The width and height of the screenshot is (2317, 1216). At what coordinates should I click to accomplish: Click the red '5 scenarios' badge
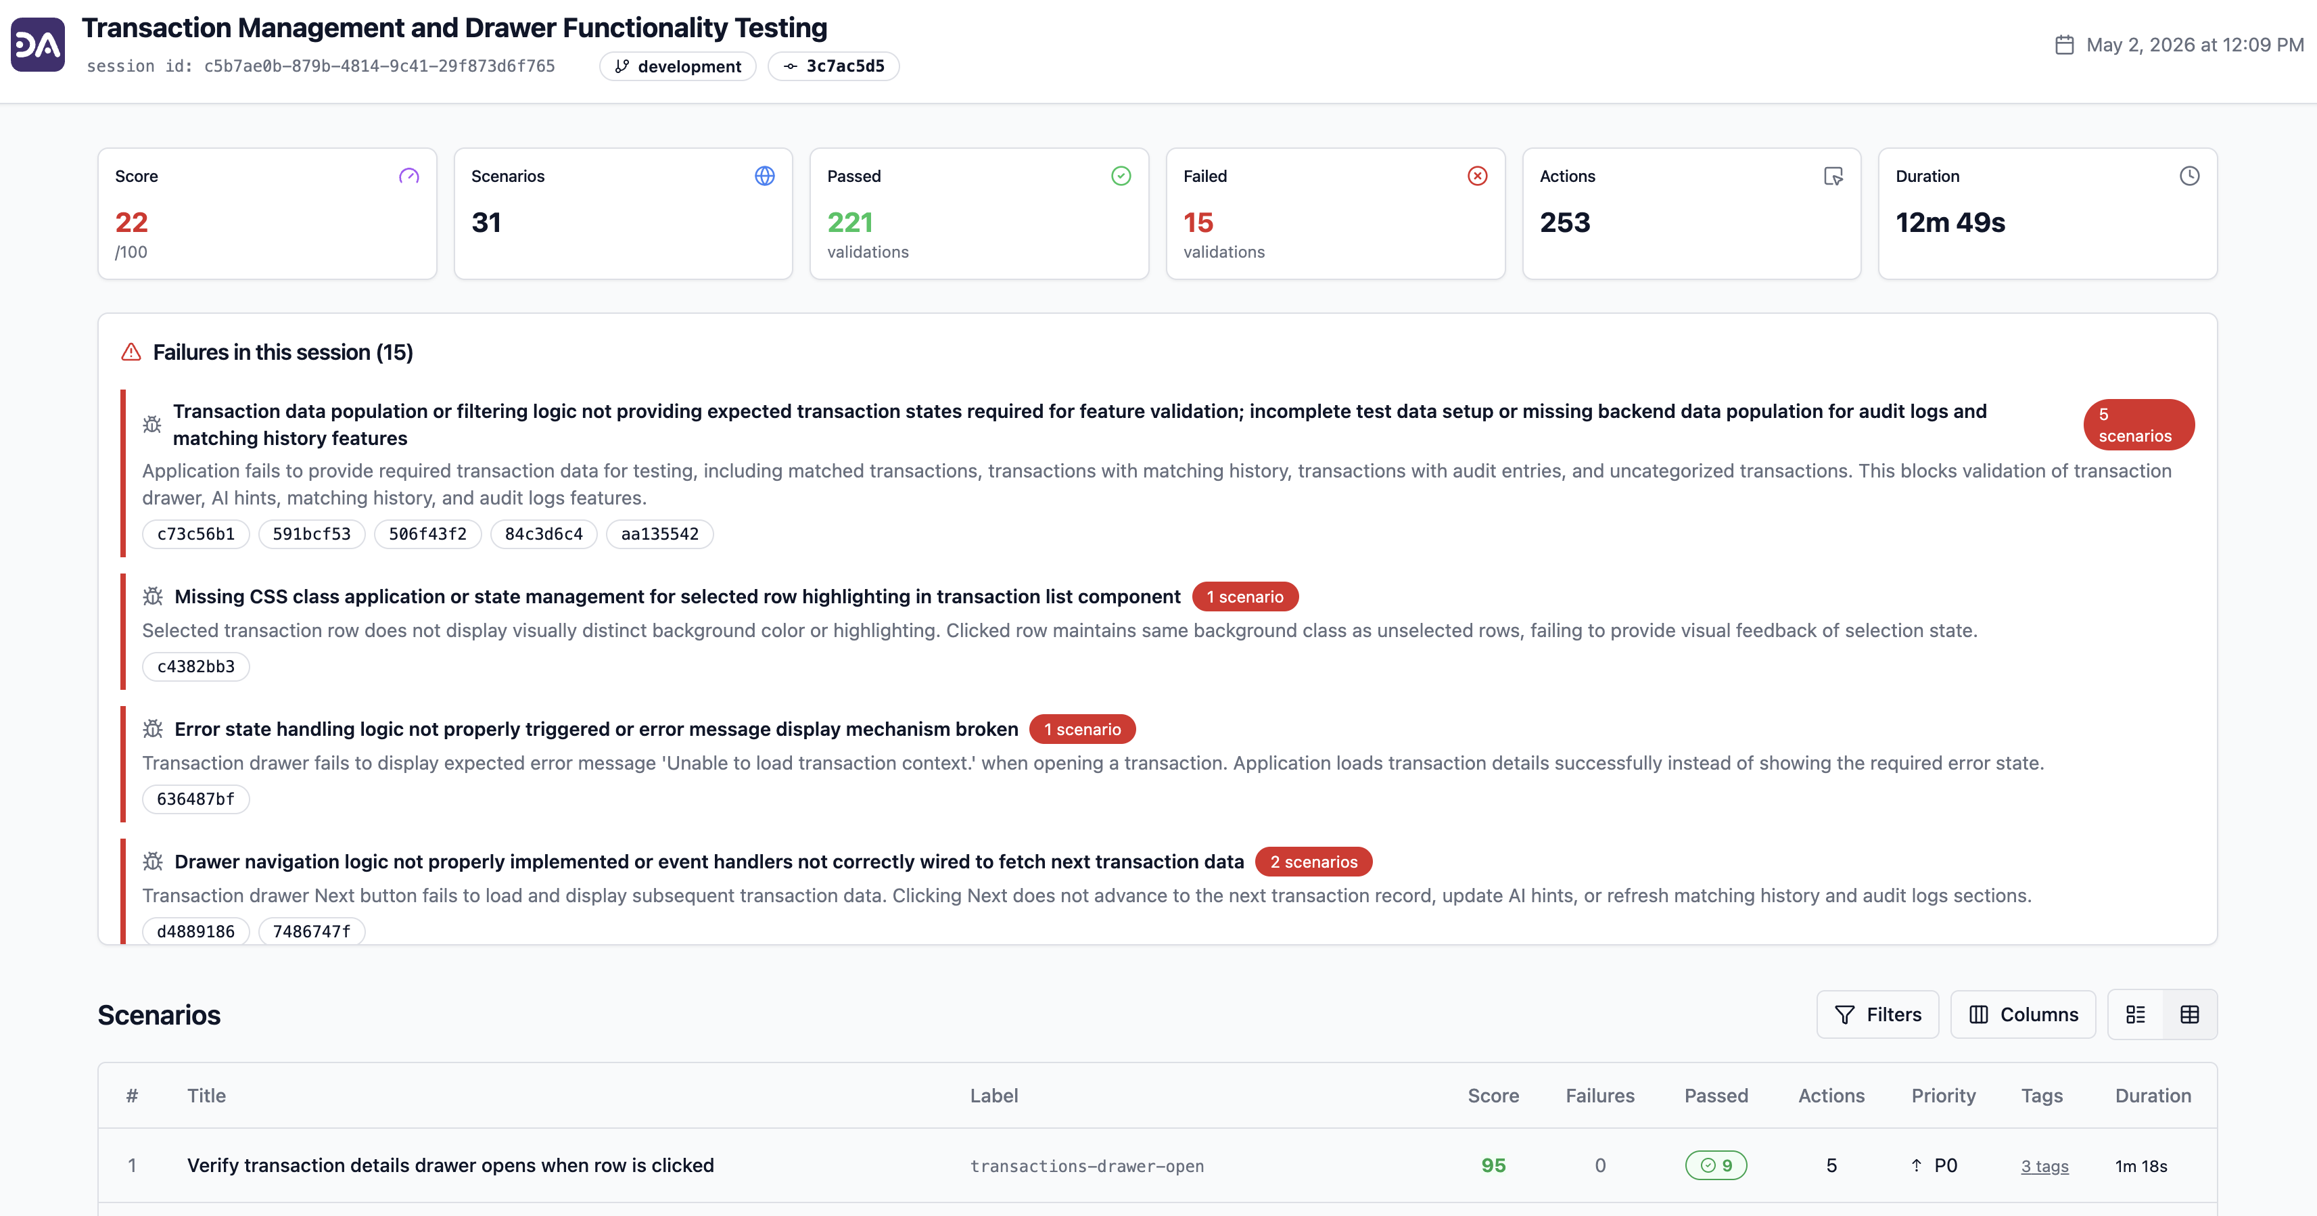click(2139, 425)
